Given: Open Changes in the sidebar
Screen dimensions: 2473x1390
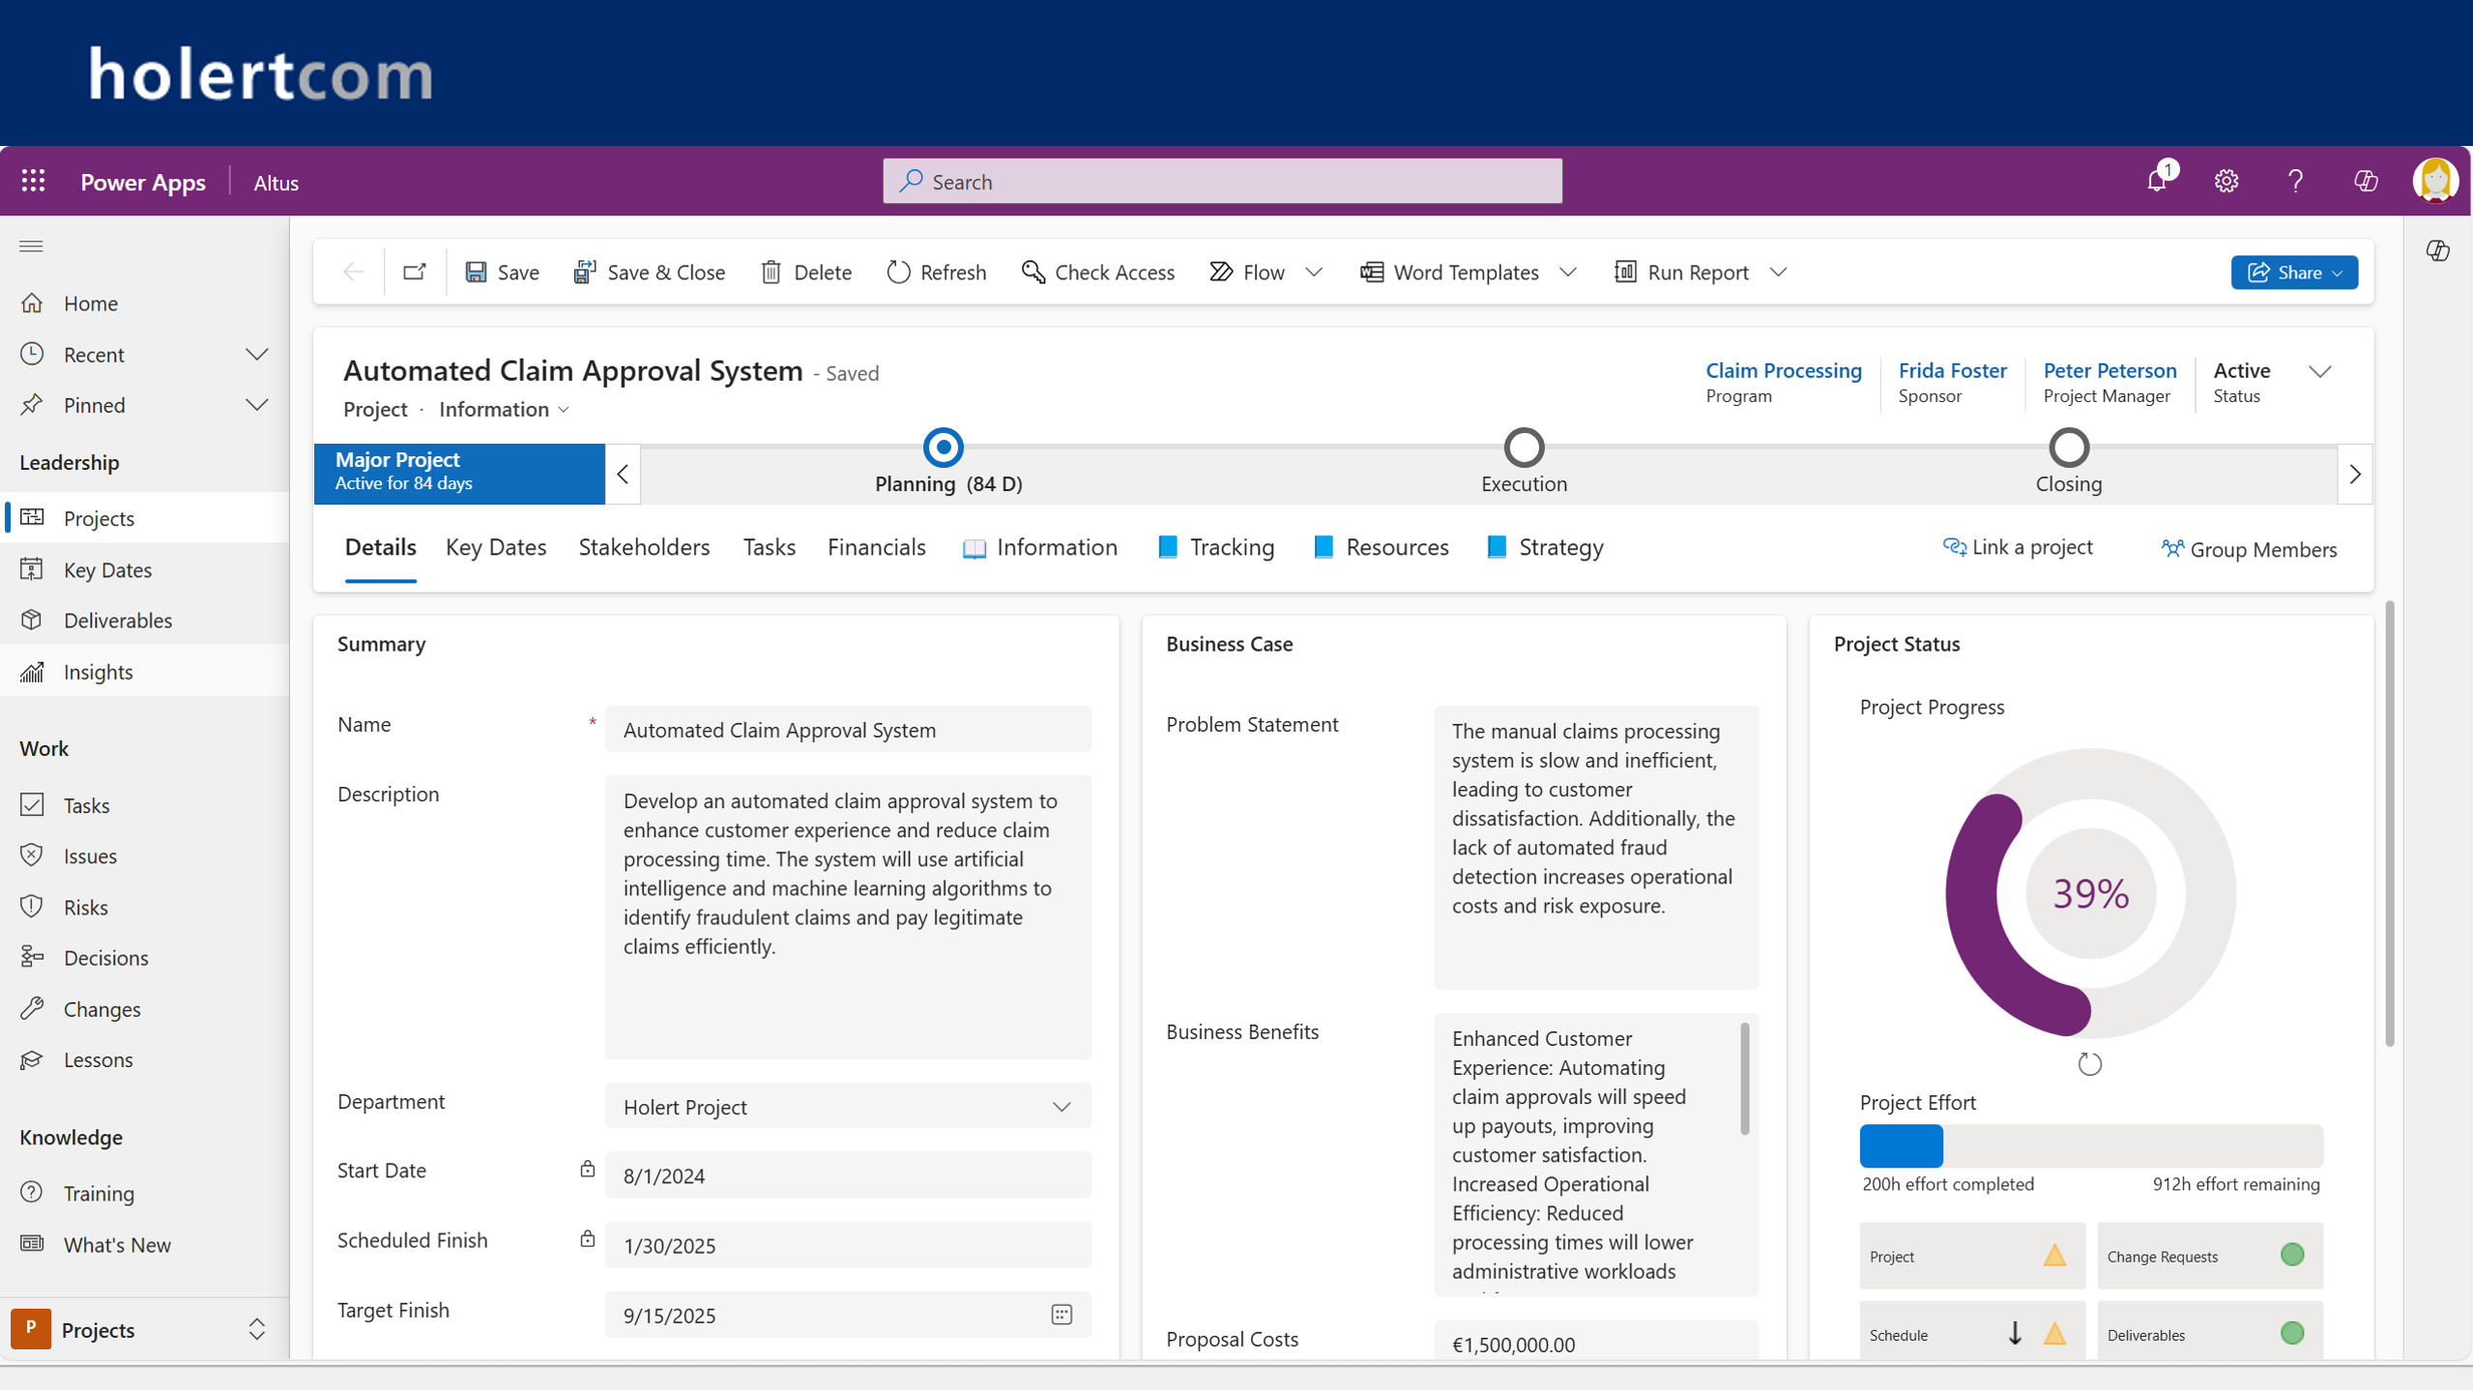Looking at the screenshot, I should (x=145, y=1009).
